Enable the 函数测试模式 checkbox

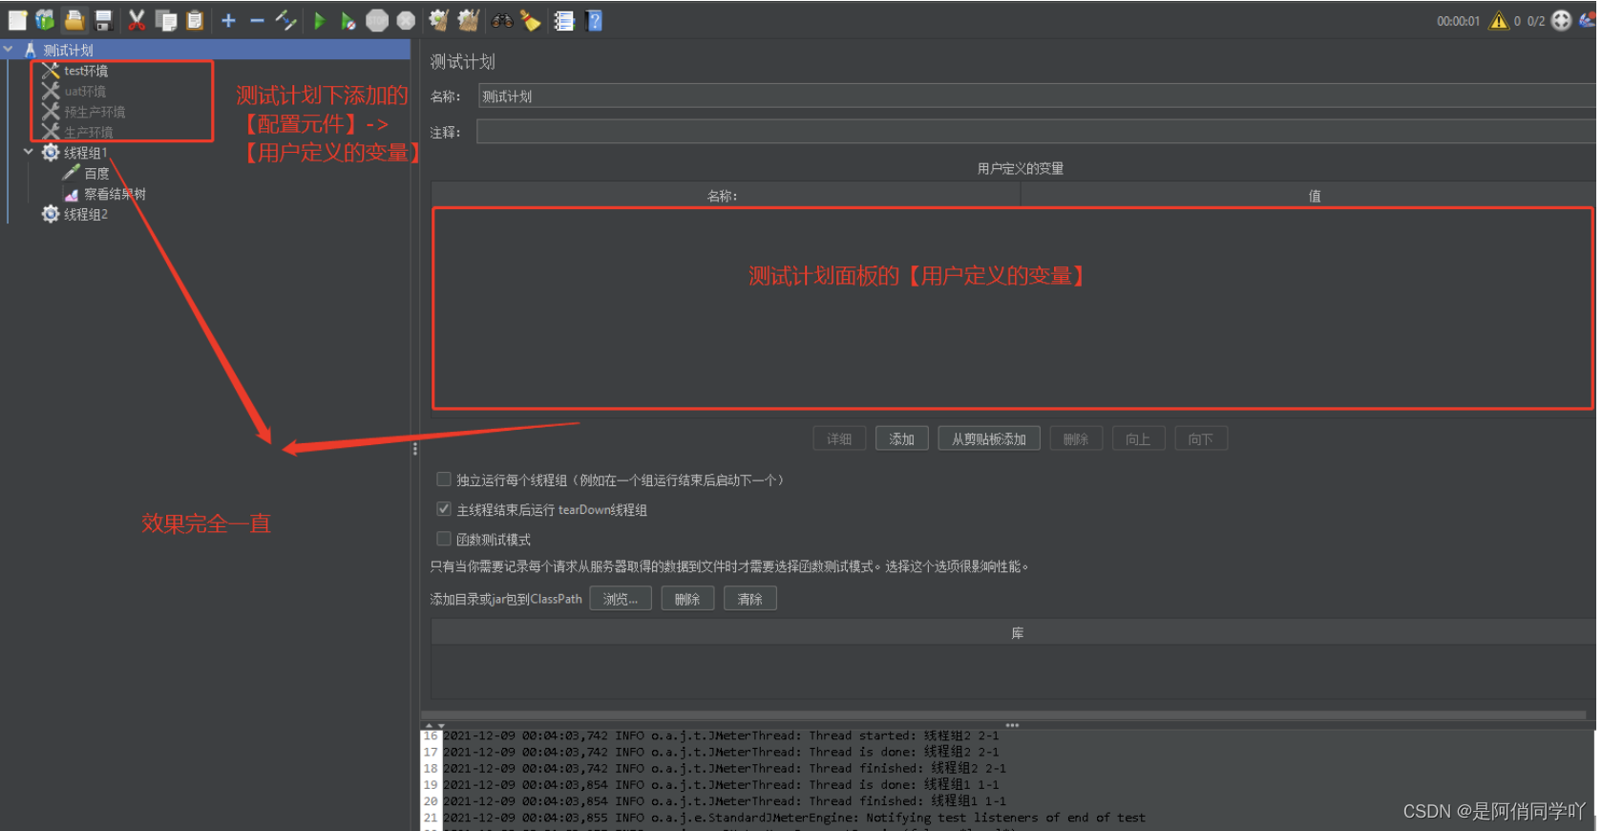point(444,539)
